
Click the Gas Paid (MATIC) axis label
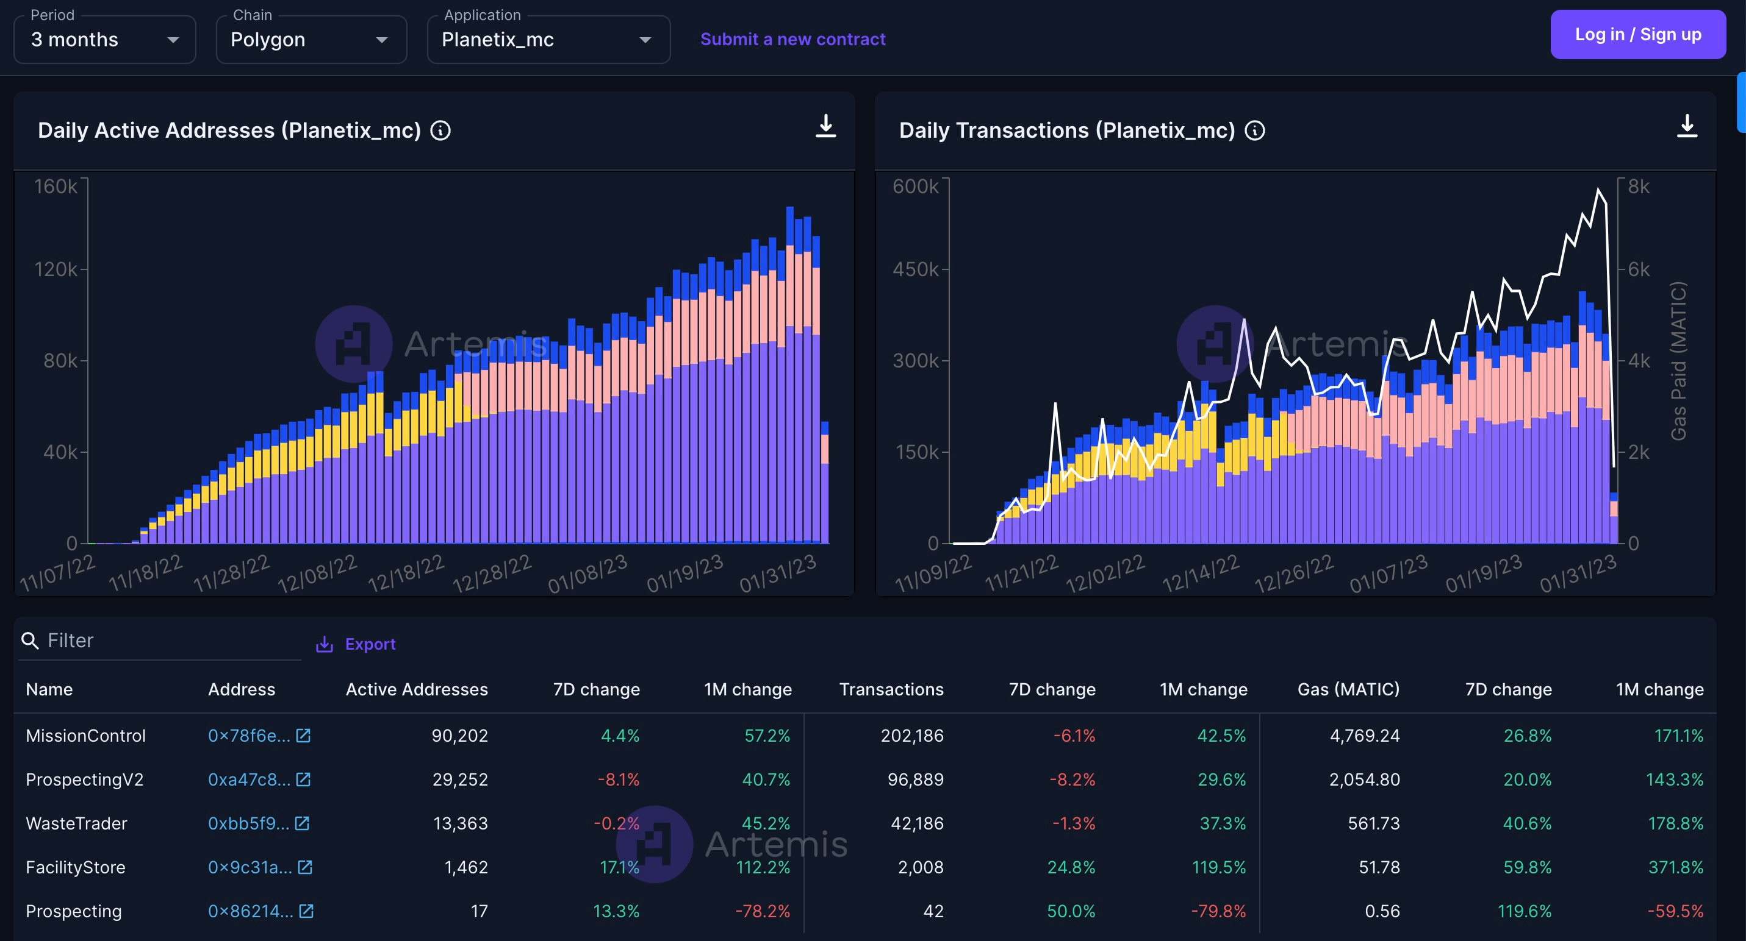click(1678, 361)
